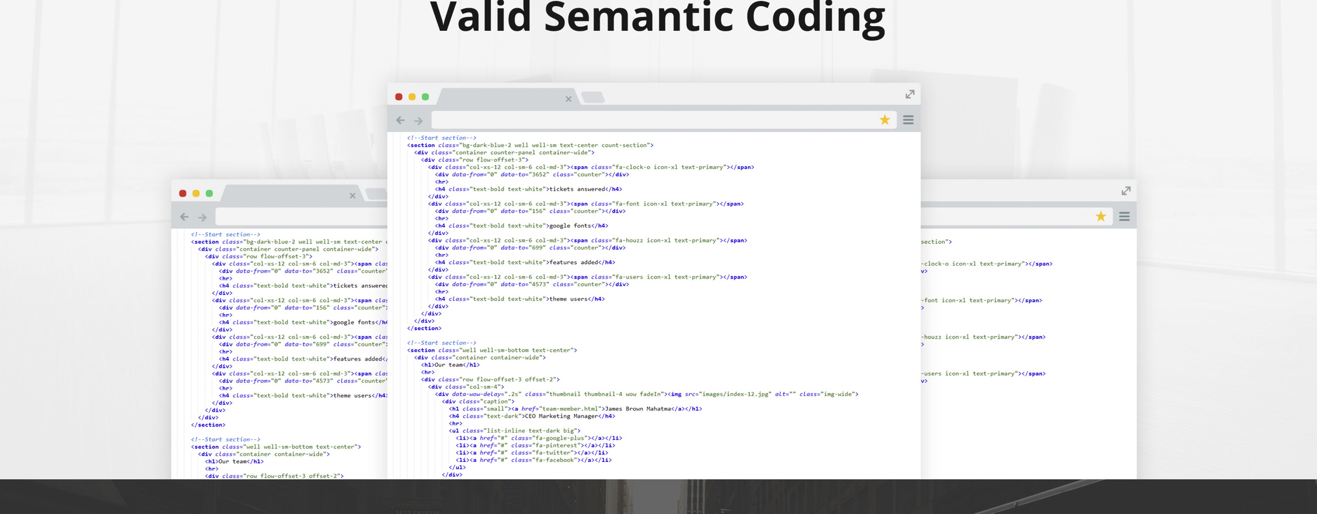Click the "count-section" section tag in center window
The height and width of the screenshot is (514, 1317).
point(530,146)
